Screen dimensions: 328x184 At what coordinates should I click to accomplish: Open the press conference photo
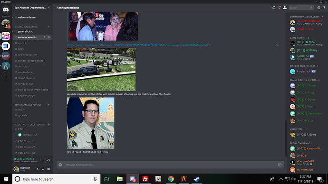pos(104,26)
